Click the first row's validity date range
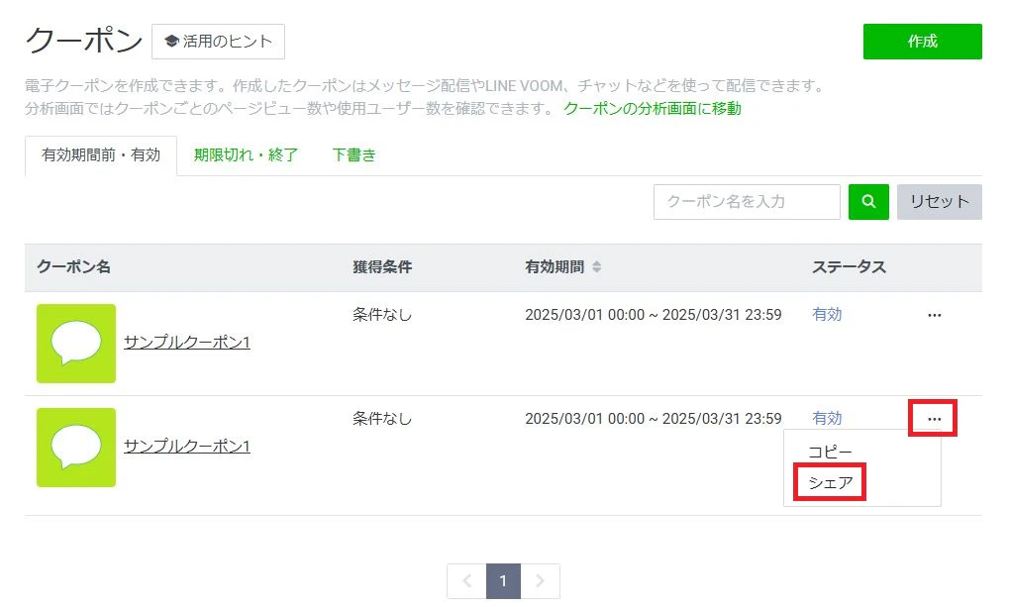1009x607 pixels. pos(654,315)
